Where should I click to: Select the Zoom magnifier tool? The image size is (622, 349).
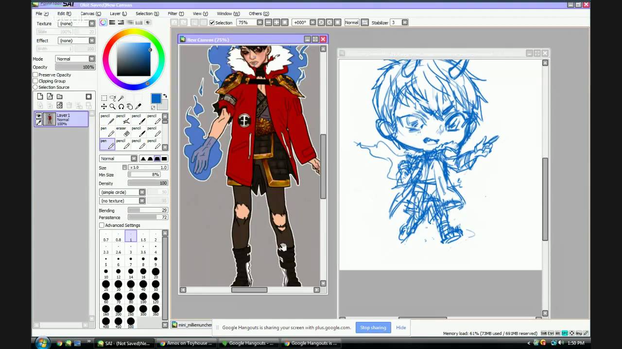pyautogui.click(x=112, y=107)
